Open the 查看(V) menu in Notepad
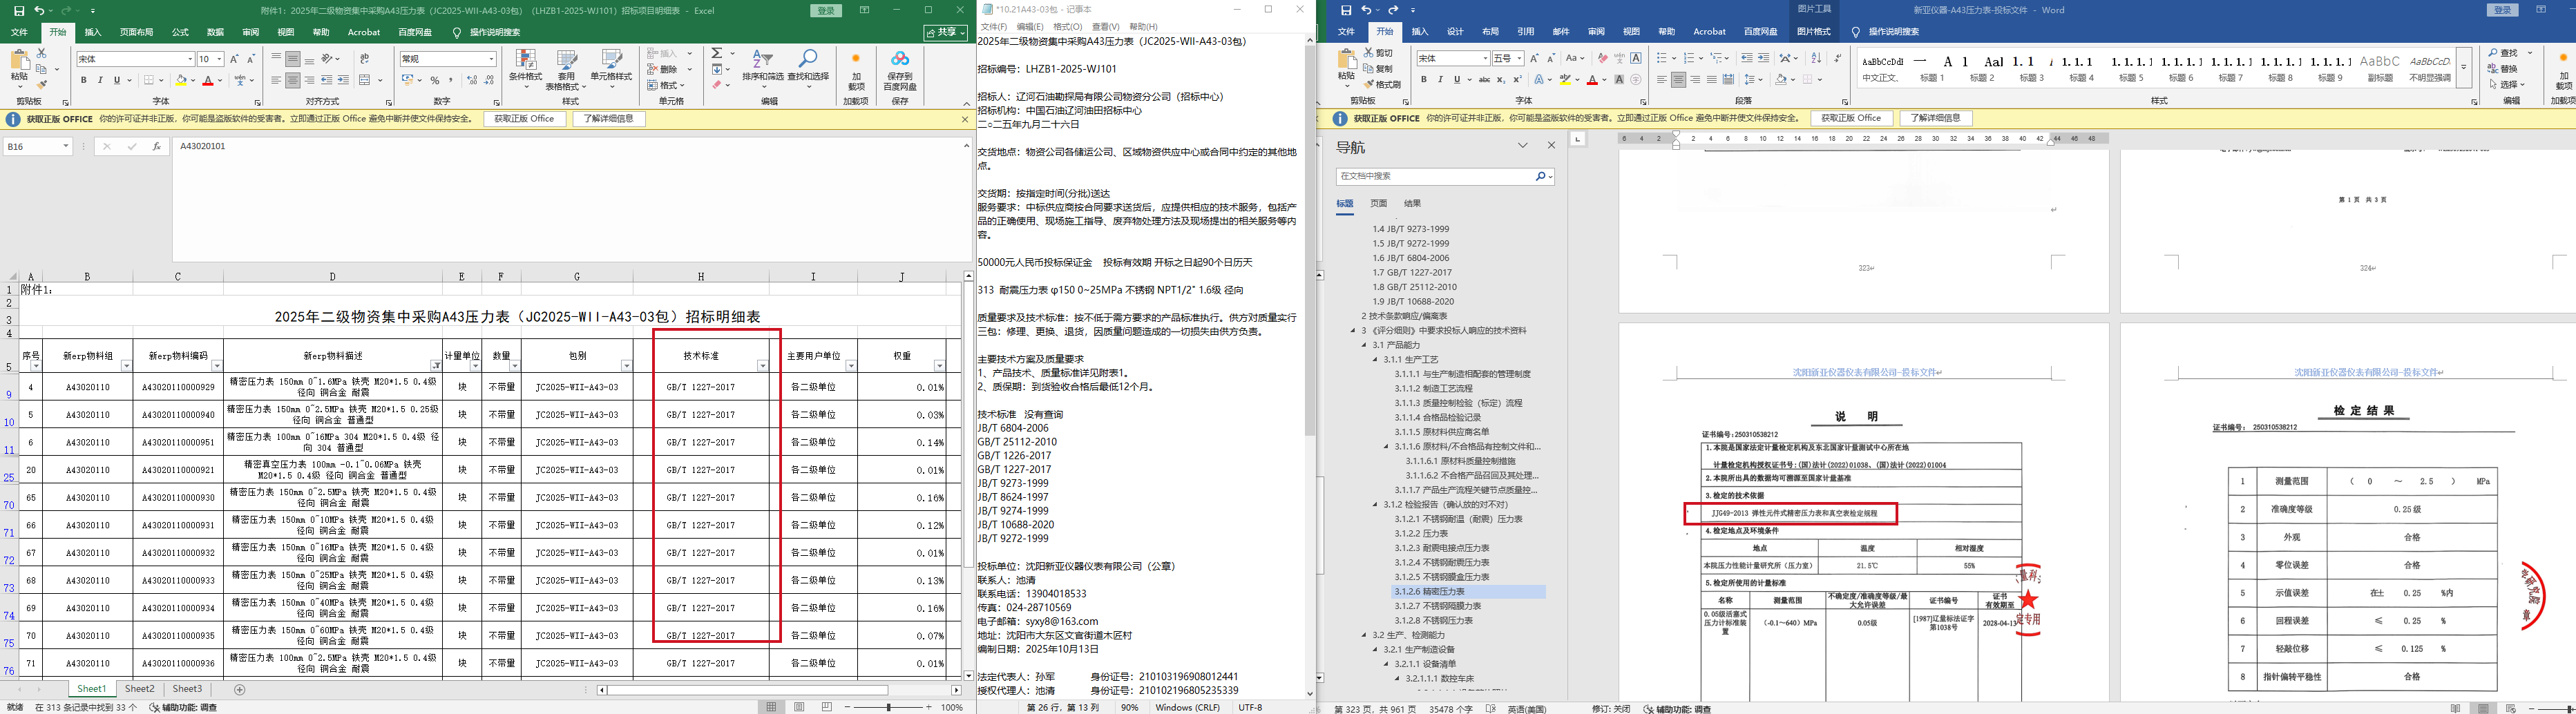 1105,27
